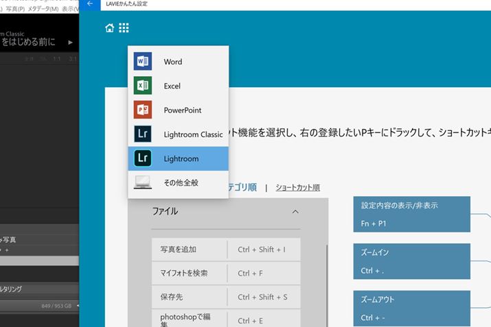491x327 pixels.
Task: Click the laptop icon for その他全般
Action: [x=143, y=182]
